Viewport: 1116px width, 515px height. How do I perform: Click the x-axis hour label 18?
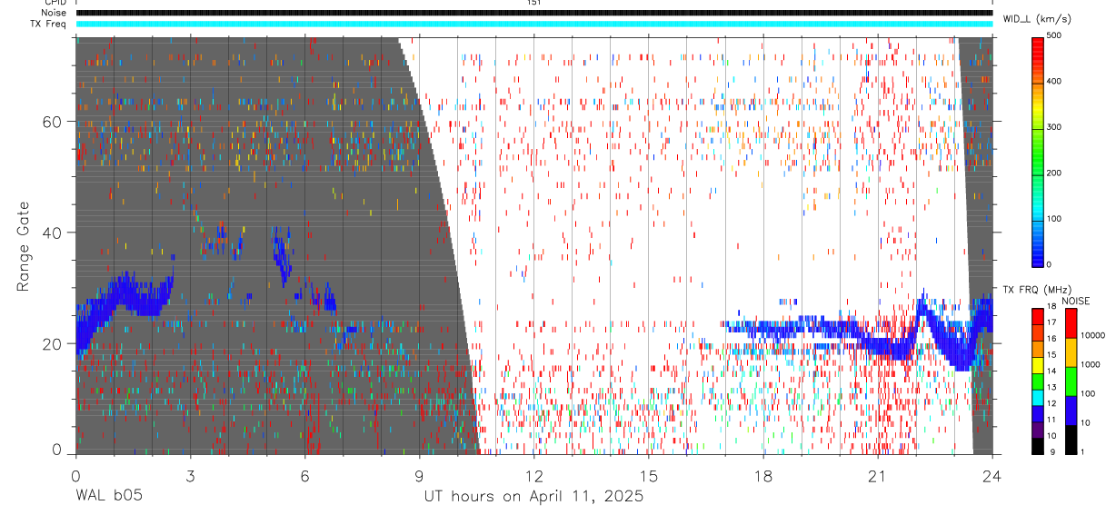(x=762, y=476)
